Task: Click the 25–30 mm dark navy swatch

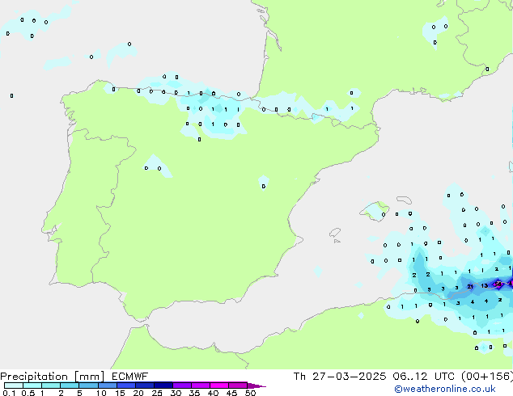Action: (x=163, y=385)
